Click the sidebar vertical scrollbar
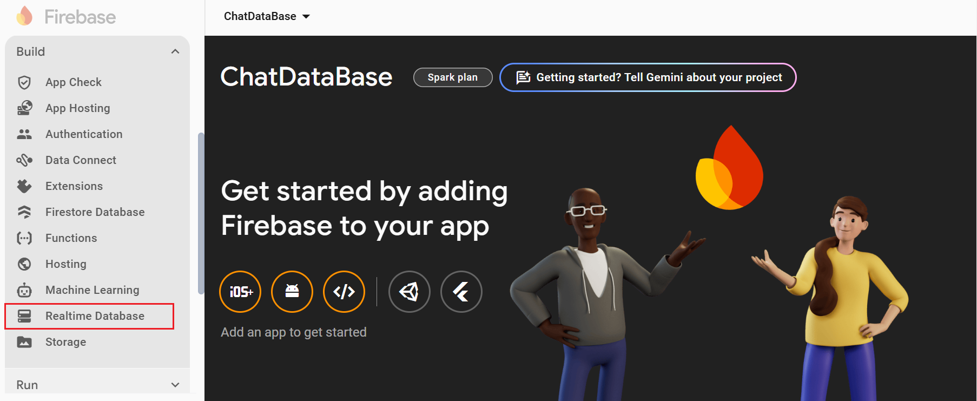 coord(201,213)
